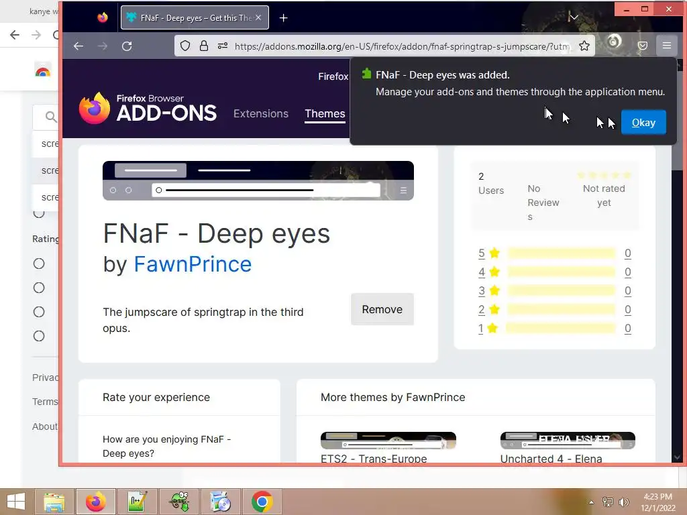Open a new Firefox tab

284,18
